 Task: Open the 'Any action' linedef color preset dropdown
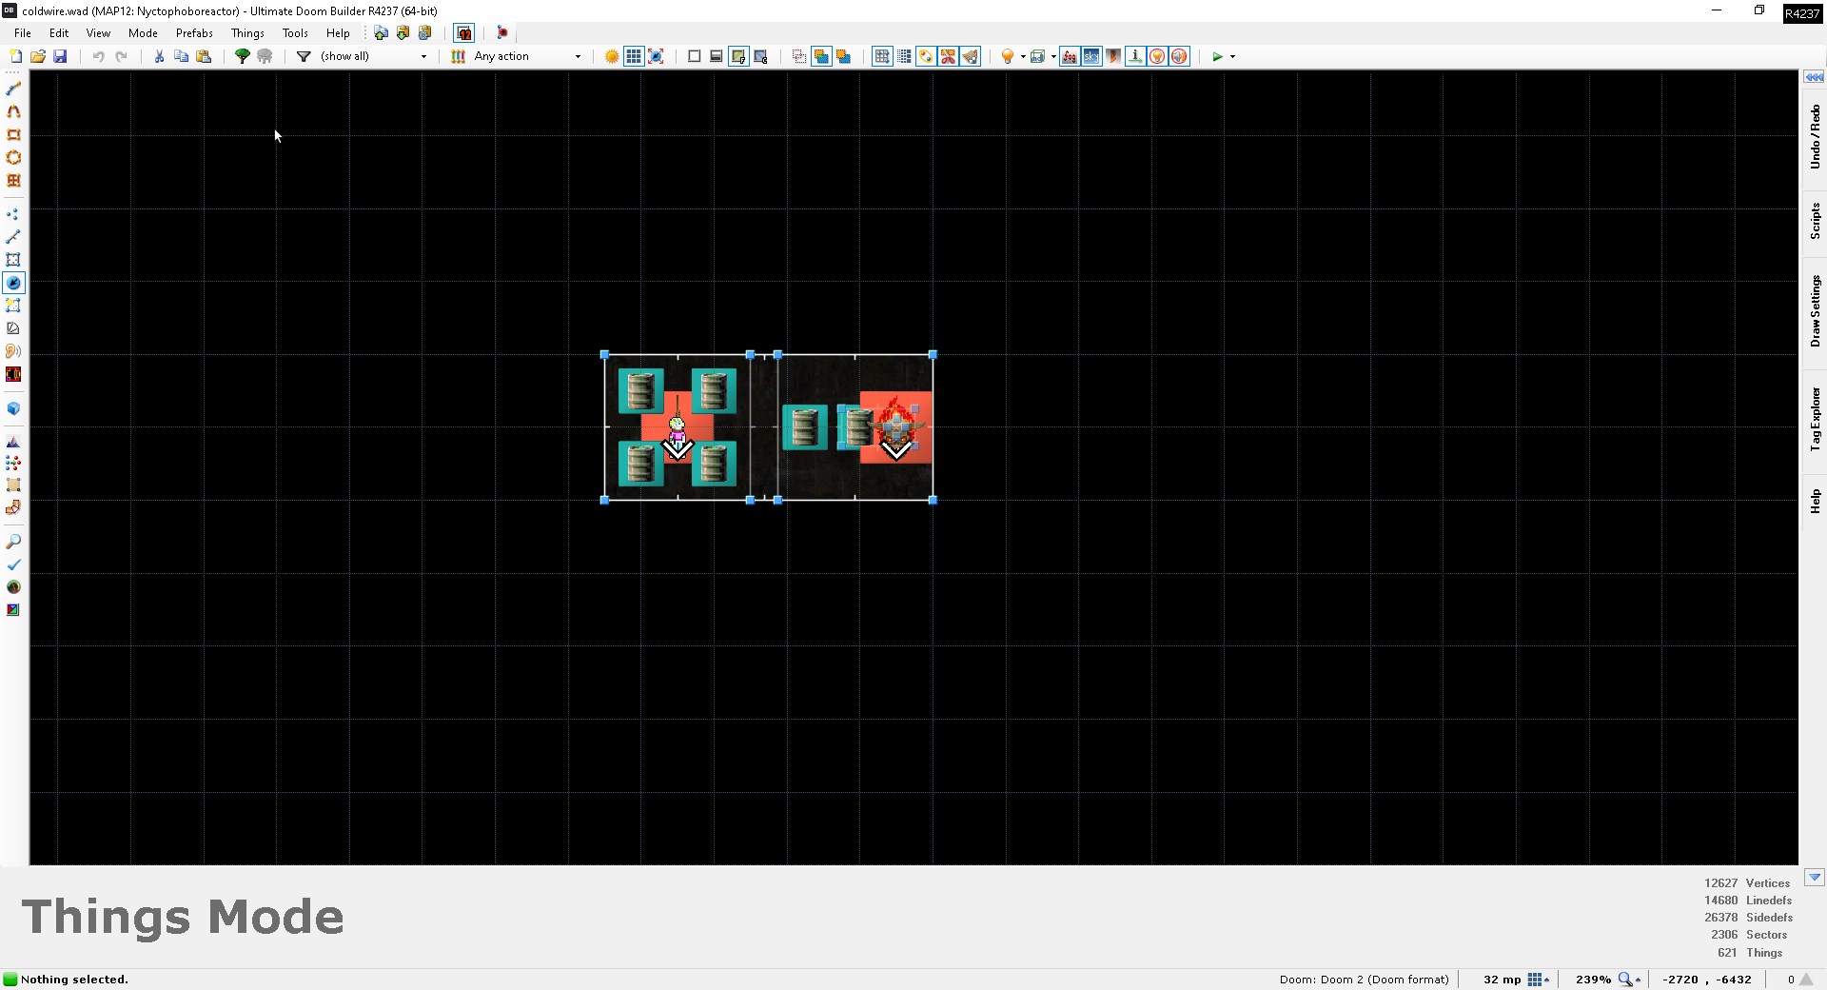click(528, 56)
